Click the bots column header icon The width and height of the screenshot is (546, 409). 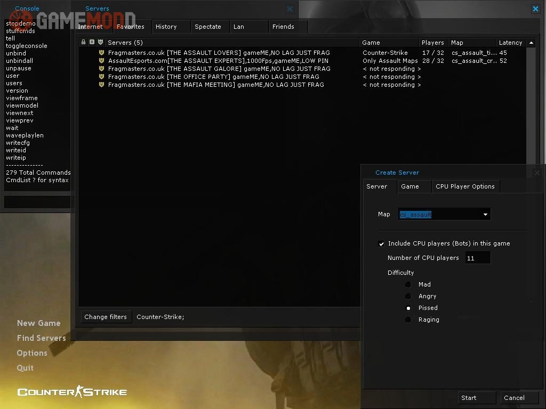point(92,42)
